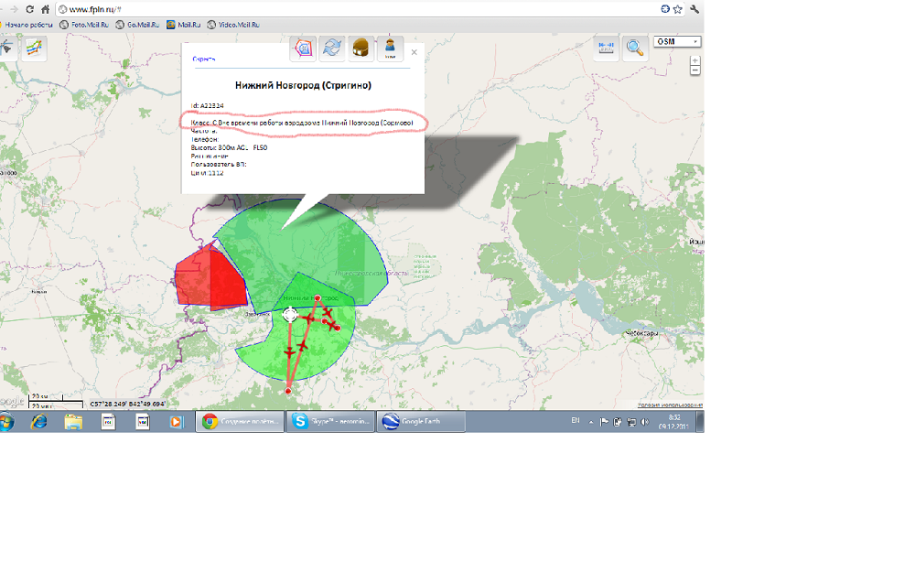Click the chart layers icon top-left
Image resolution: width=915 pixels, height=572 pixels.
[35, 49]
